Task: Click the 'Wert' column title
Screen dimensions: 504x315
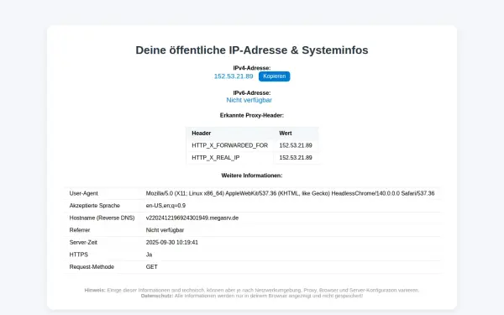Action: click(x=286, y=133)
